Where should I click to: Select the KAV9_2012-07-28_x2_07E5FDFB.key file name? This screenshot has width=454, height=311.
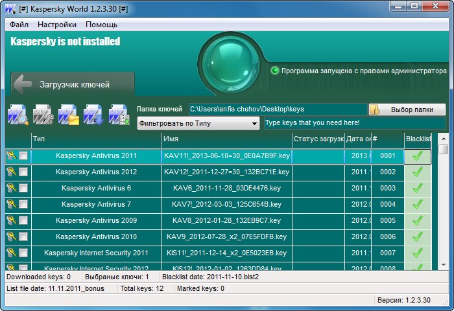pos(227,236)
